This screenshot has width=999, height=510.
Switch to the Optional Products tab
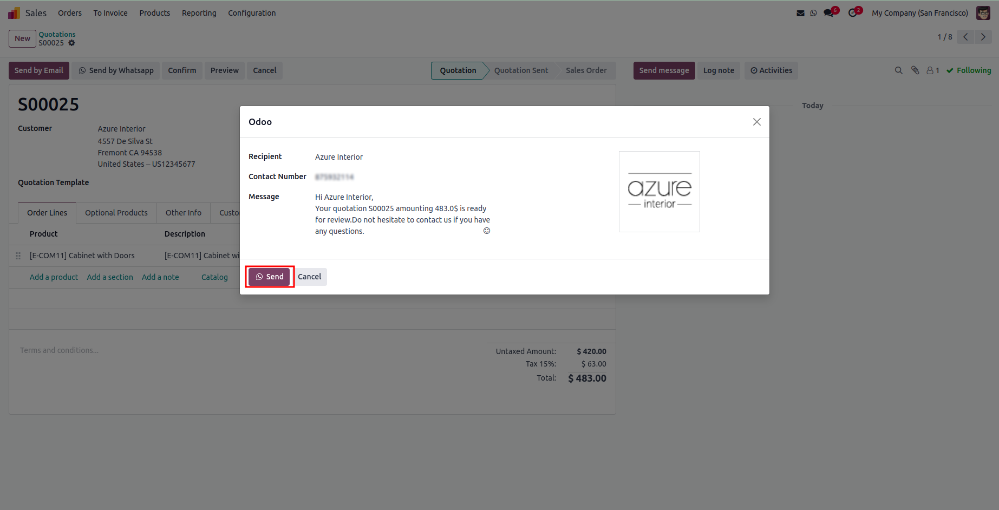(116, 213)
